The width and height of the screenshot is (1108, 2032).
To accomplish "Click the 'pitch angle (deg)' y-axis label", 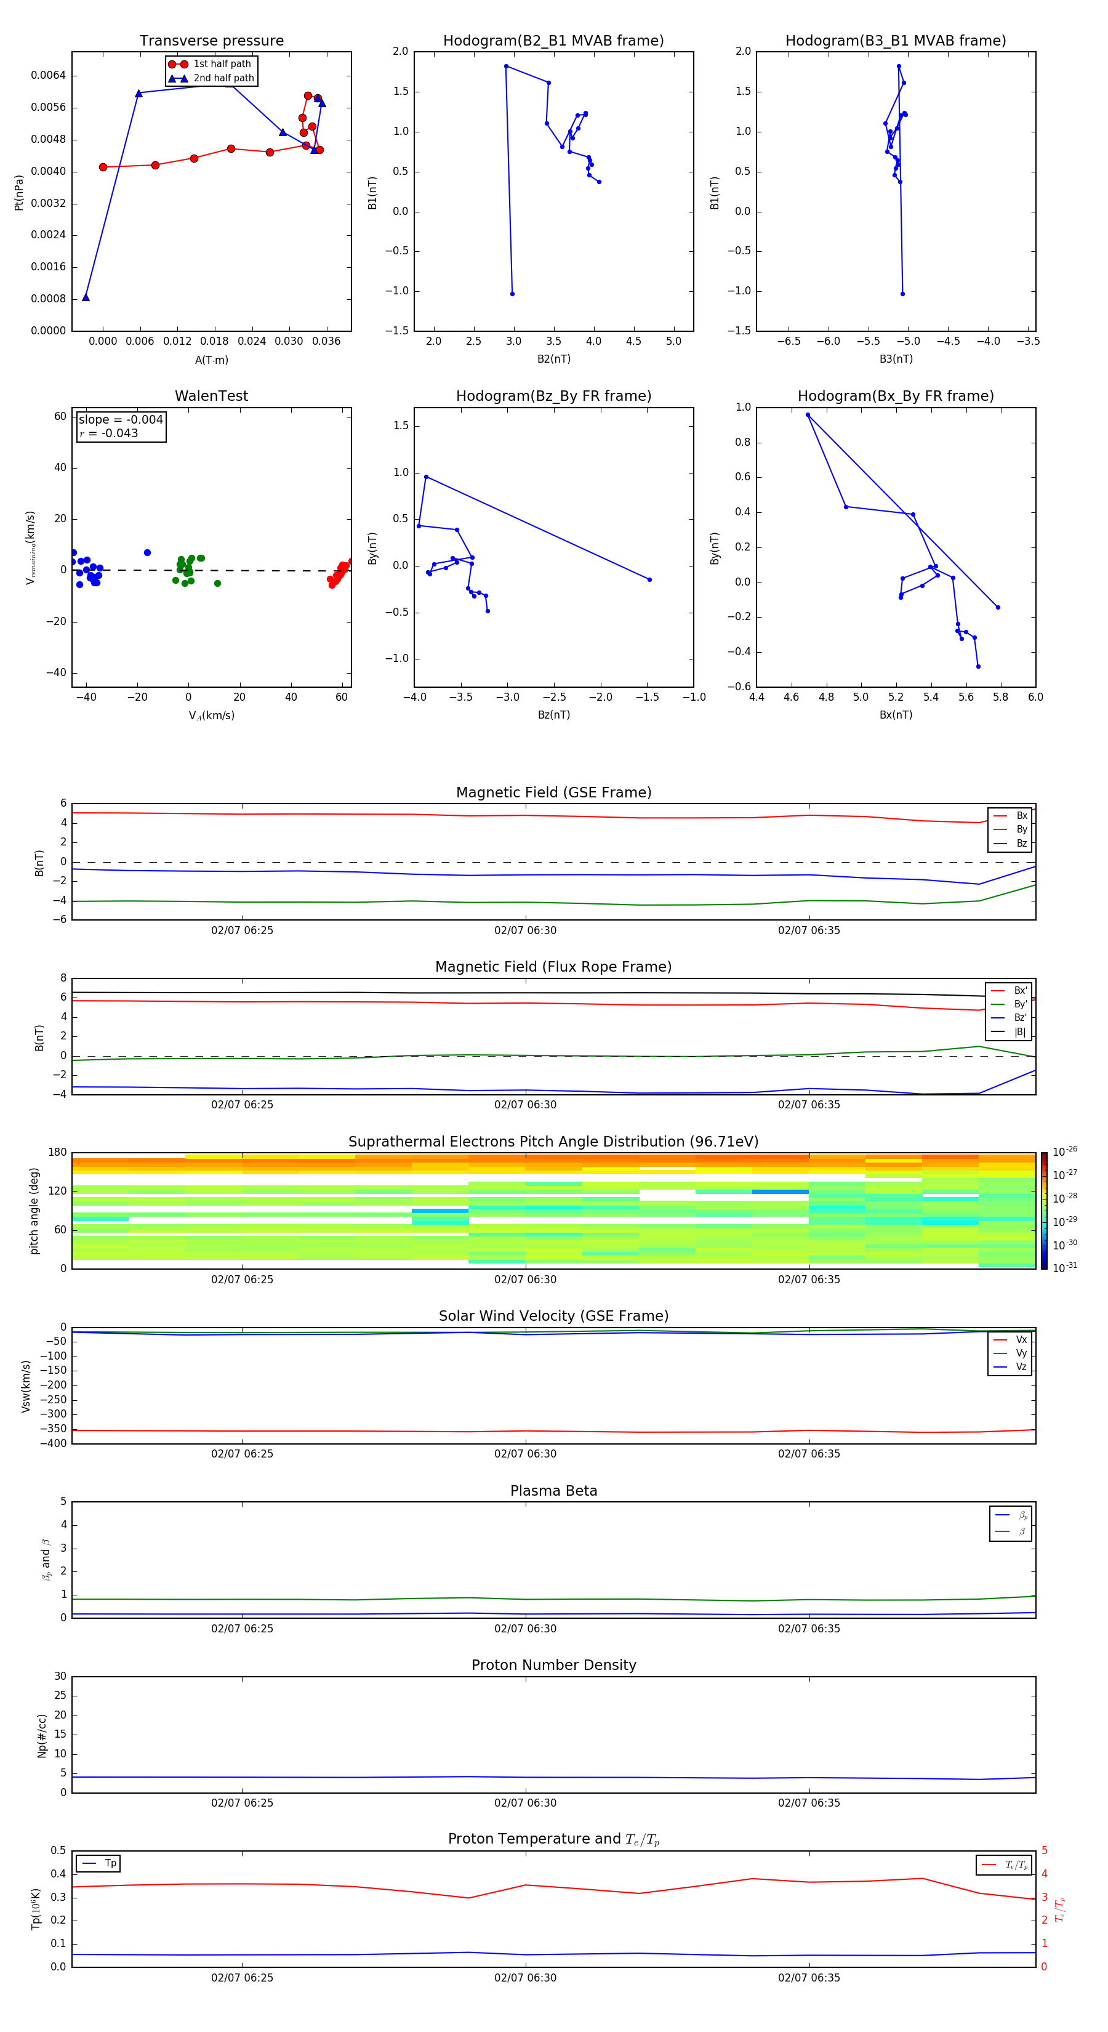I will pyautogui.click(x=34, y=1211).
